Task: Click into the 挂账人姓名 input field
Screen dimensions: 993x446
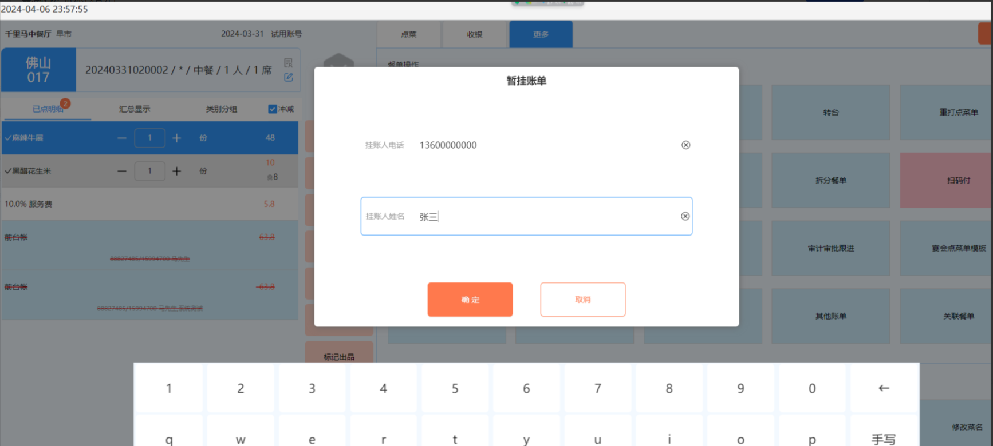Action: click(x=544, y=216)
